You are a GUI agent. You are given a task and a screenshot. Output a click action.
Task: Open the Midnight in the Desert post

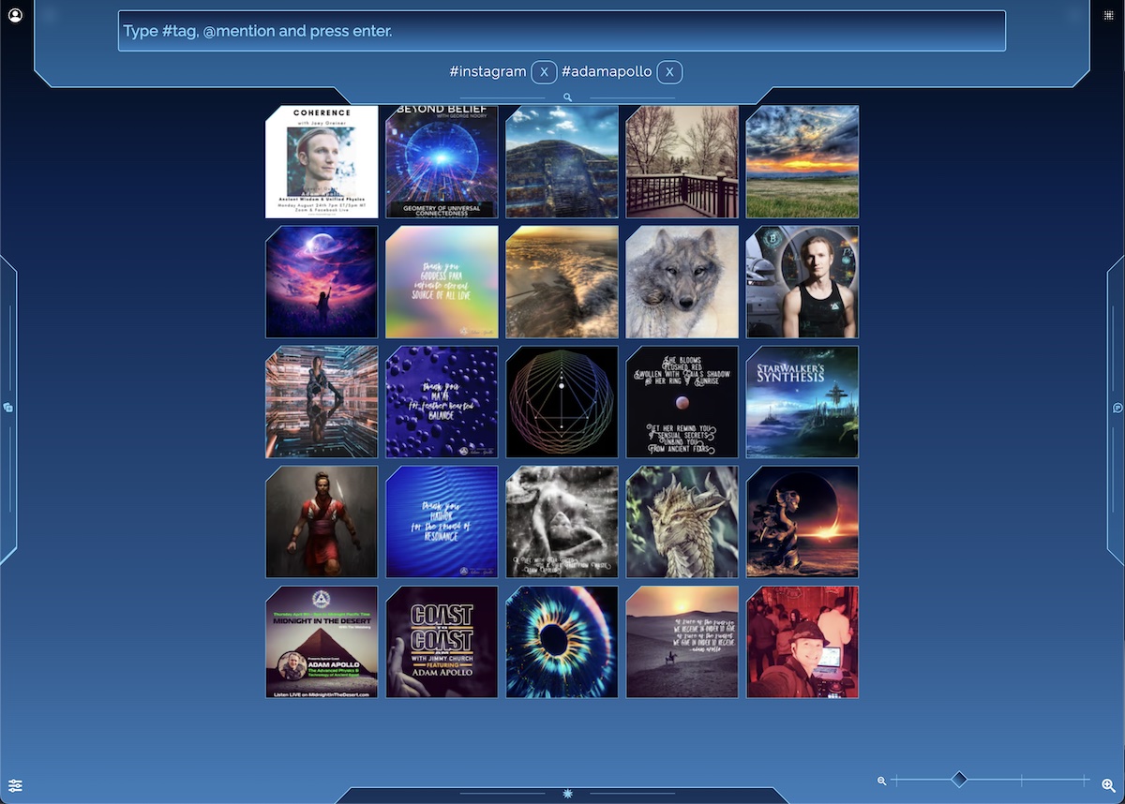[322, 642]
